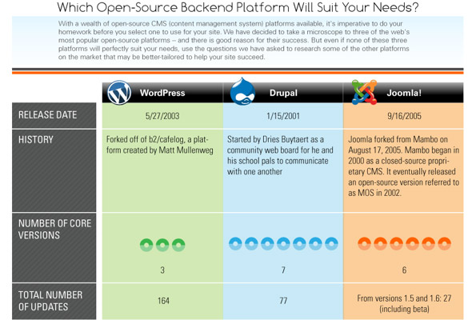Click WordPress release date 5/27/2003
This screenshot has width=476, height=320.
click(162, 116)
